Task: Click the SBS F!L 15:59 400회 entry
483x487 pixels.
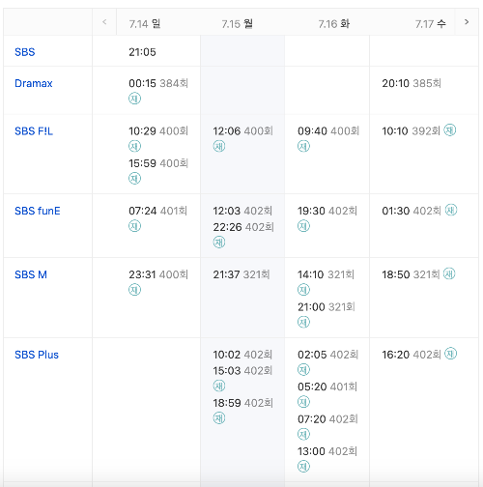Action: [158, 163]
